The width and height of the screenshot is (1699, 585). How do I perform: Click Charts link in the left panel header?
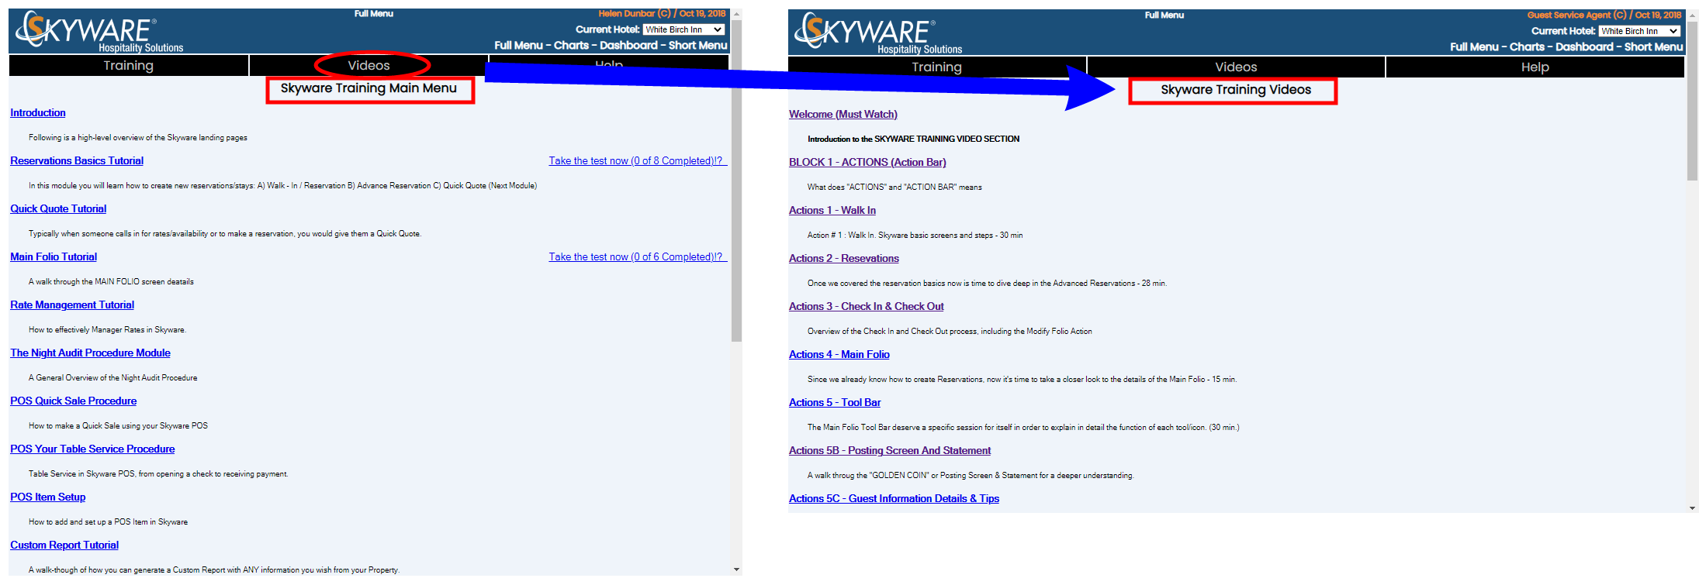(571, 46)
